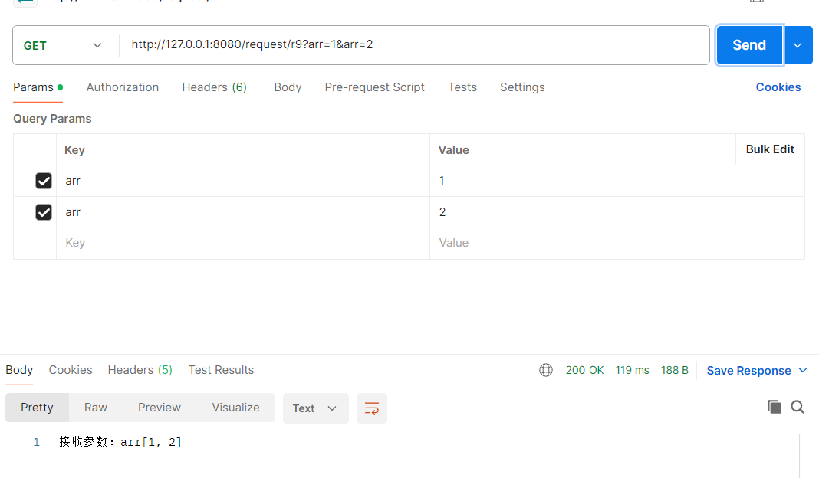Open the response Cookies tab
This screenshot has height=478, width=819.
[x=71, y=370]
